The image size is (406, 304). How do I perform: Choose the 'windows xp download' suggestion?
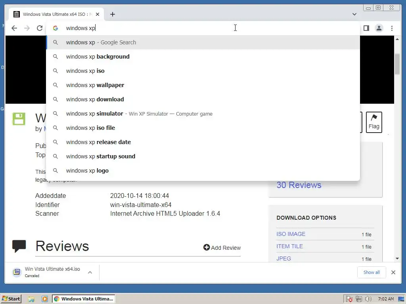203,99
